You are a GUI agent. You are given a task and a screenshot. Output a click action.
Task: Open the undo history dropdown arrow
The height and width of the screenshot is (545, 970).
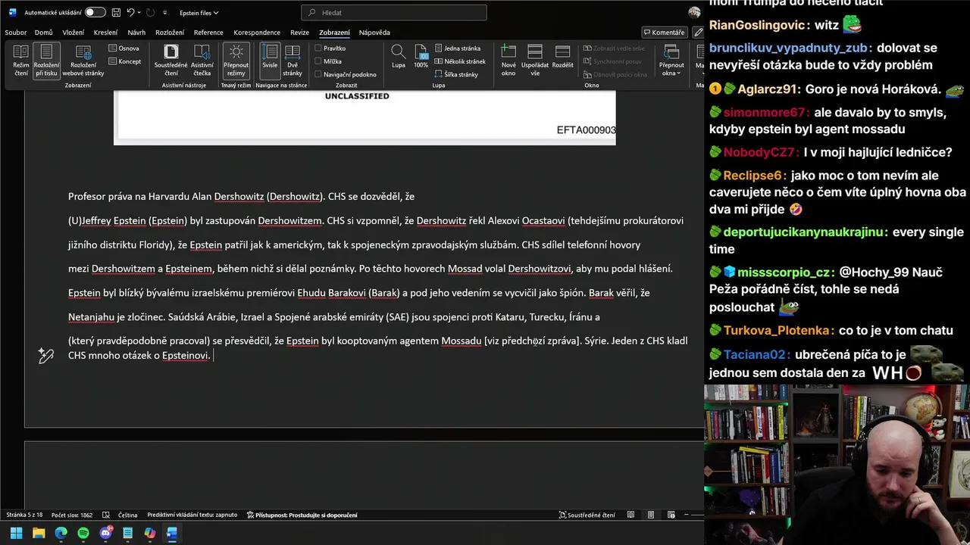tap(140, 13)
